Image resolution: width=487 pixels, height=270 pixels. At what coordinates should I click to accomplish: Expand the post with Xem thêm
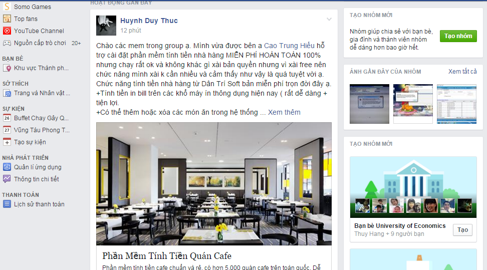pyautogui.click(x=284, y=112)
